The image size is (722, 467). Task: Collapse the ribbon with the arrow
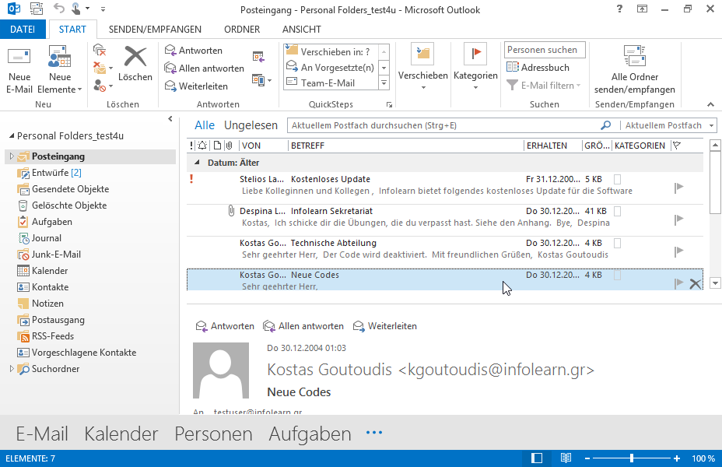[710, 104]
